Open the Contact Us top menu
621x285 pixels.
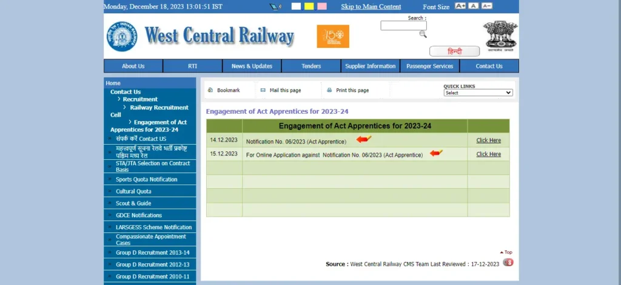(489, 66)
